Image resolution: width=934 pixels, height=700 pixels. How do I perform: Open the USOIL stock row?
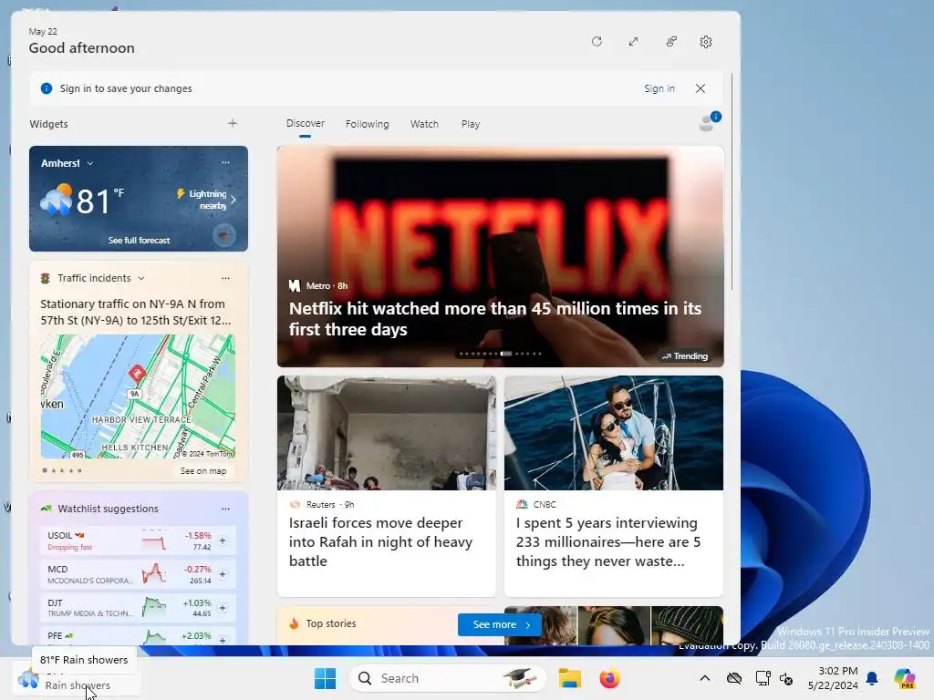pos(139,541)
